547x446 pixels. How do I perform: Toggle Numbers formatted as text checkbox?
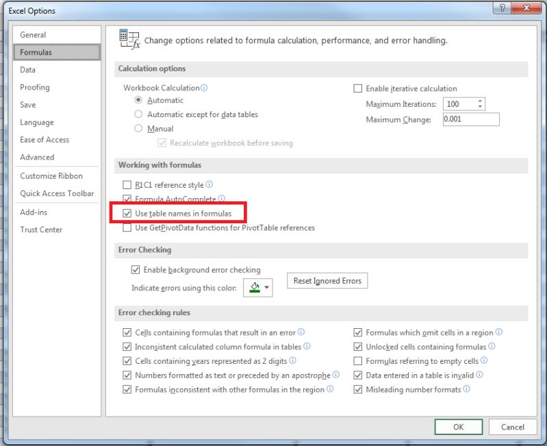127,375
